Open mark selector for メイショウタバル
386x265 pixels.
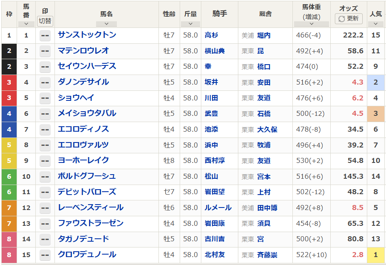(x=45, y=114)
